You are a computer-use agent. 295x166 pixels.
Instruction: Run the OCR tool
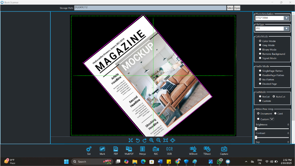(169, 149)
